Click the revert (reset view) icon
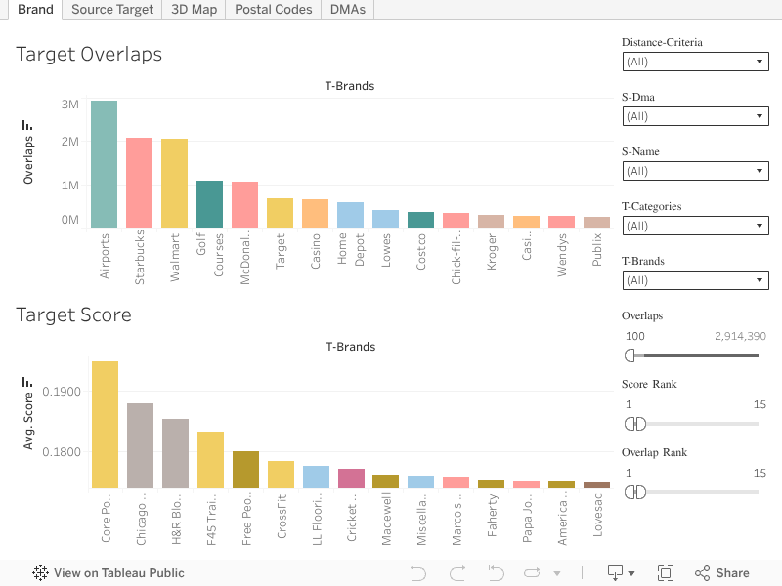 click(496, 573)
